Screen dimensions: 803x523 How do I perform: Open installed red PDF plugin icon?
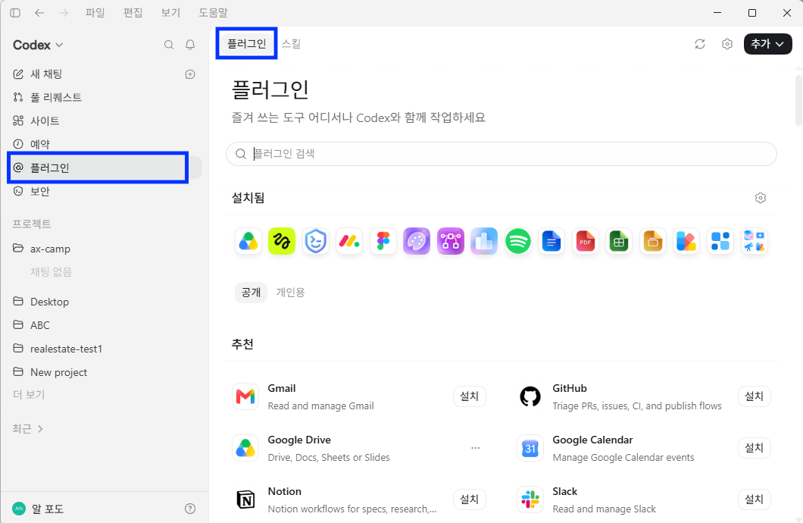click(586, 241)
